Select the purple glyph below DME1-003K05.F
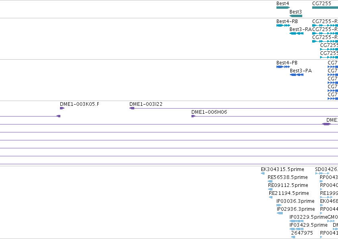Image resolution: width=338 pixels, height=239 pixels. (58, 116)
